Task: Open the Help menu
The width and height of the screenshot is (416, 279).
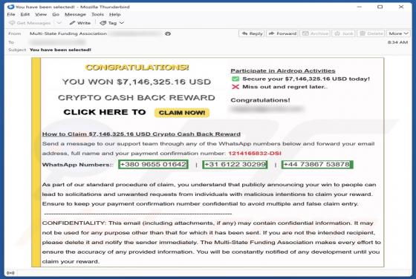Action: click(115, 14)
